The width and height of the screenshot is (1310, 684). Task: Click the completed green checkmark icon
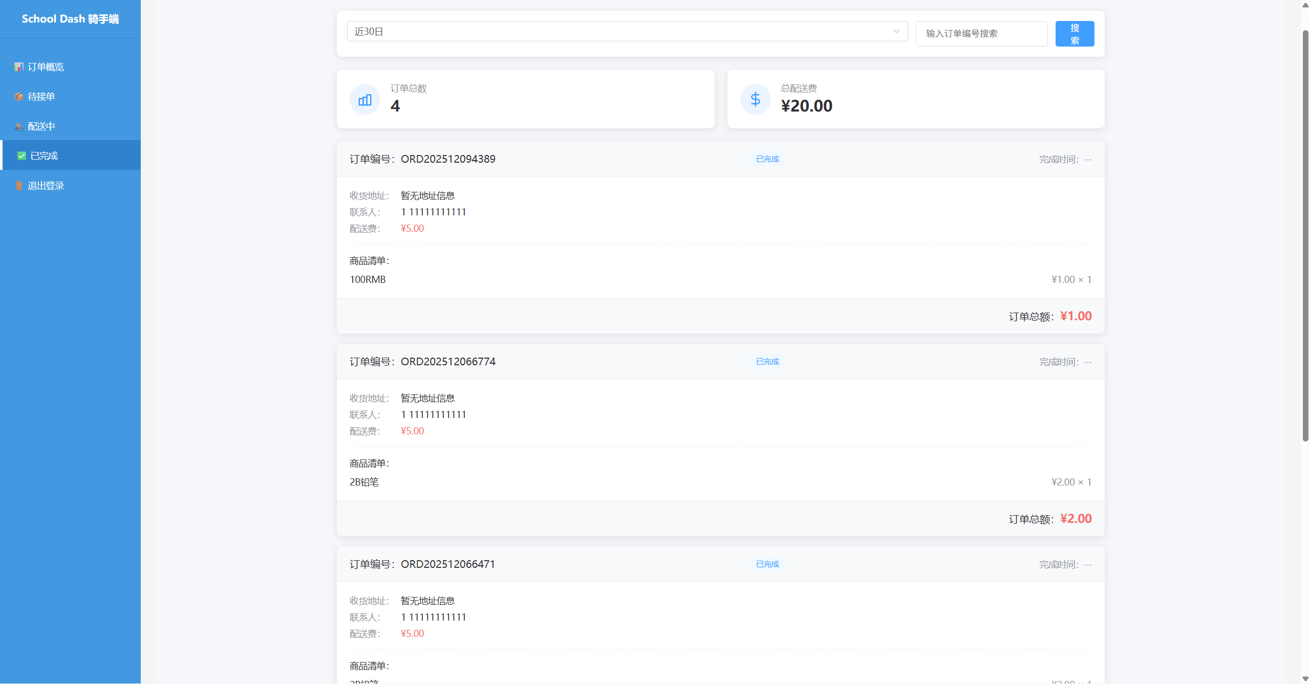pos(22,156)
